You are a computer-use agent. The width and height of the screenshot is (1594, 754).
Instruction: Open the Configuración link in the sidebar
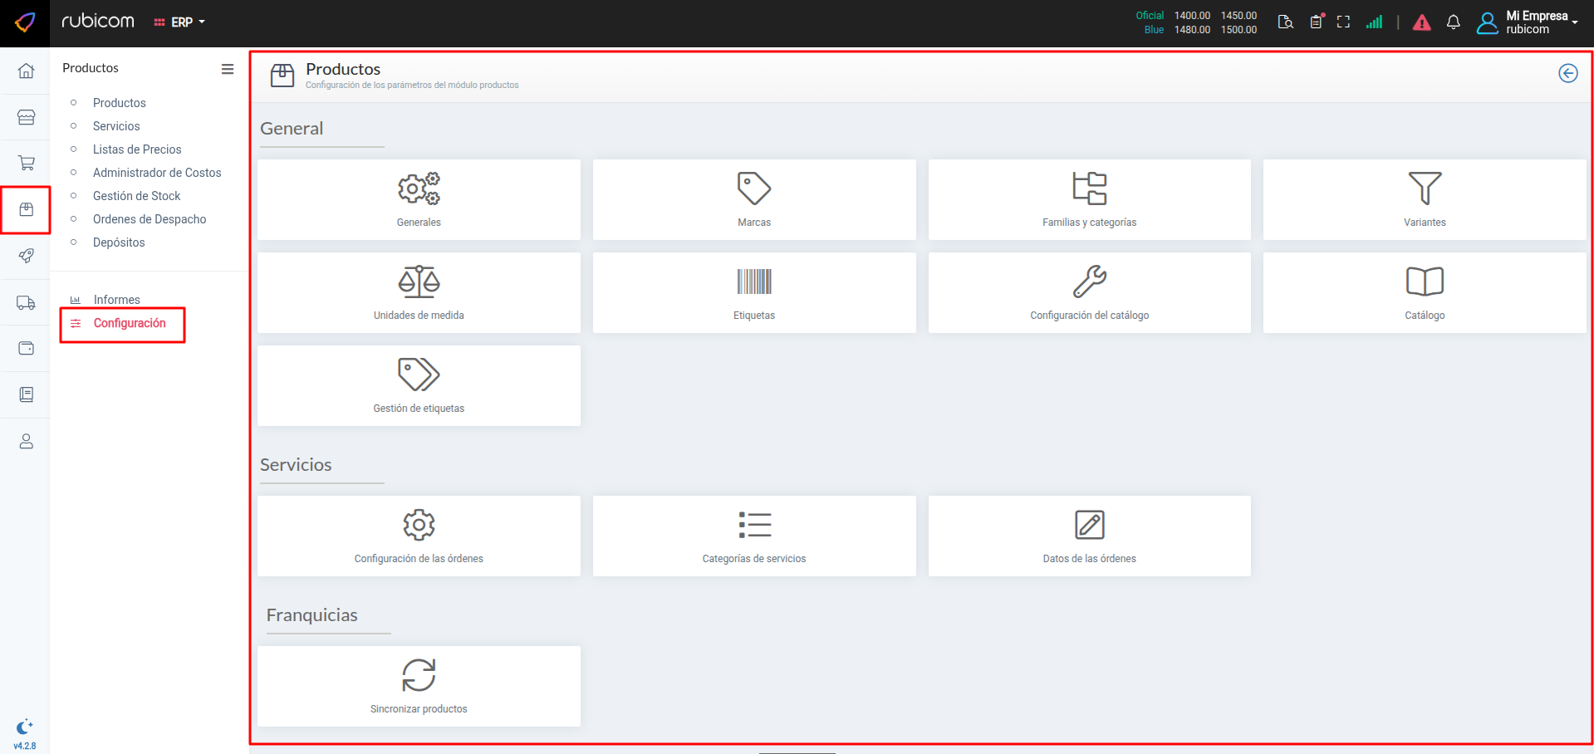click(x=131, y=323)
